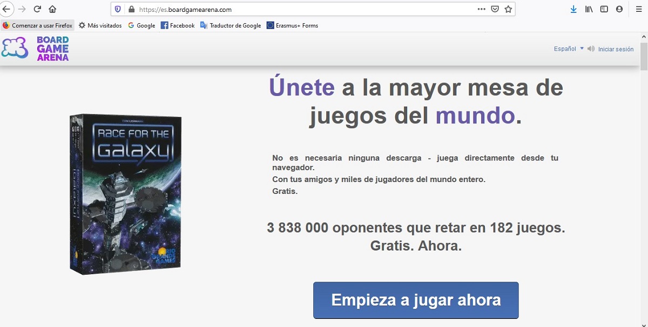Screen dimensions: 648x327
Task: Open page actions three-dot menu
Action: 482,9
